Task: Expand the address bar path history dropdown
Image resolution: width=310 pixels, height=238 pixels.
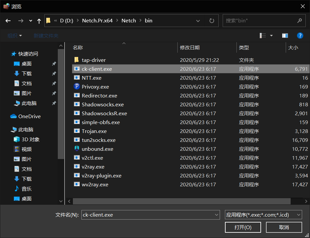Action: point(198,21)
